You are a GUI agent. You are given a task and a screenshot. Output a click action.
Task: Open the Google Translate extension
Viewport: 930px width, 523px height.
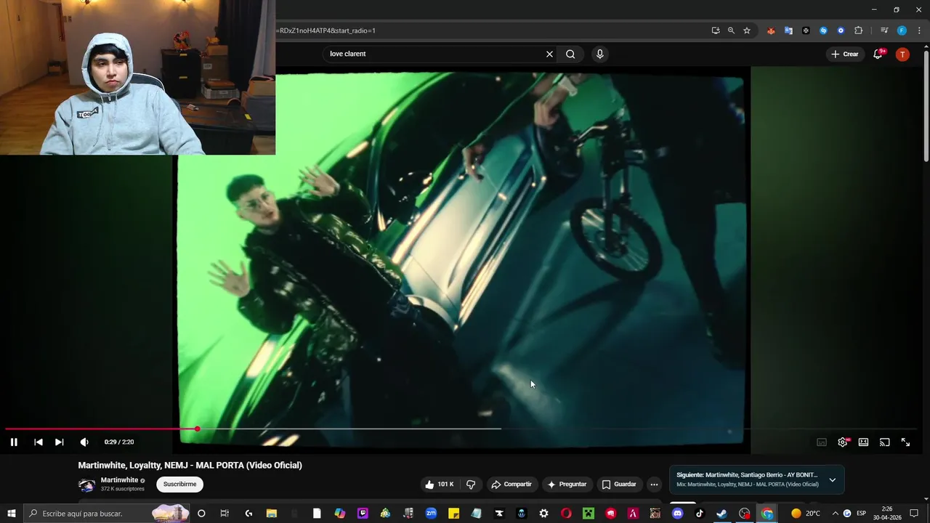click(788, 31)
